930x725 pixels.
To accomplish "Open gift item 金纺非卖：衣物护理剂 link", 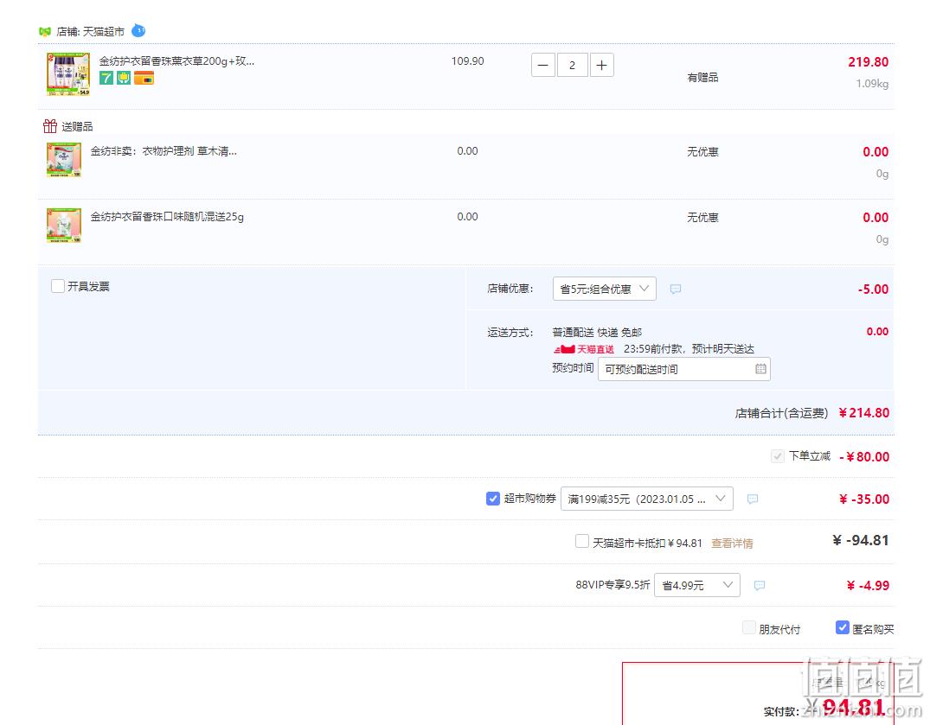I will [164, 151].
